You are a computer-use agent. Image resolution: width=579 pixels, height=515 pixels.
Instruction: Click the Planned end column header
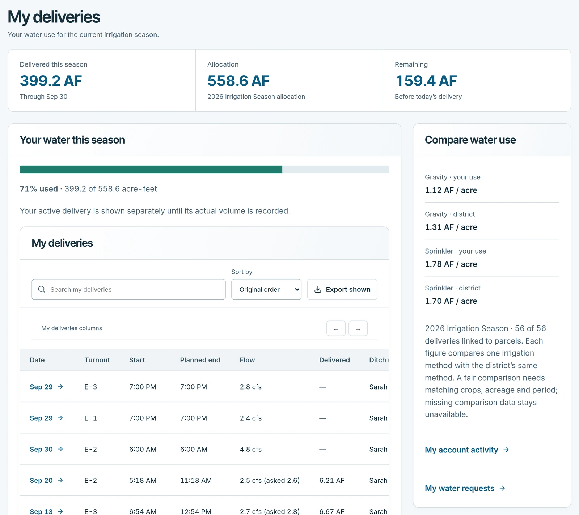coord(200,360)
